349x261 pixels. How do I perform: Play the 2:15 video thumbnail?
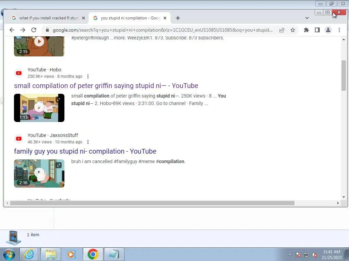39,46
